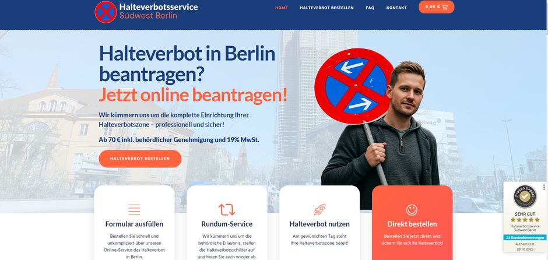Click the Proven Expert seal badge
This screenshot has width=548, height=260.
[x=525, y=196]
